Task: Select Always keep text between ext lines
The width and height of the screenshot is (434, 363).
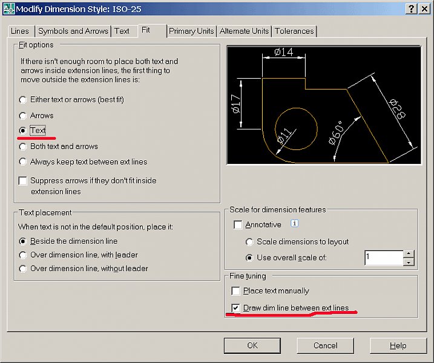Action: pos(22,162)
